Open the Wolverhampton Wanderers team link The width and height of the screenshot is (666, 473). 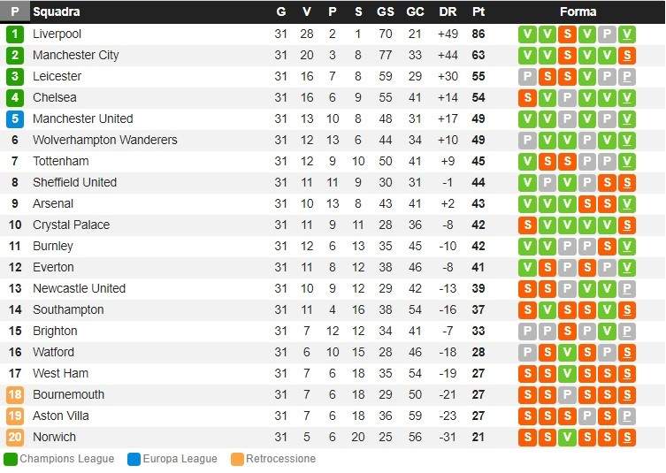click(x=104, y=140)
